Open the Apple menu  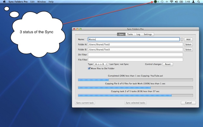coord(4,2)
